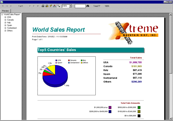Screen dimensions: 173x121
Task: Click the Refresh lightning bolt icon
Action: (51, 6)
